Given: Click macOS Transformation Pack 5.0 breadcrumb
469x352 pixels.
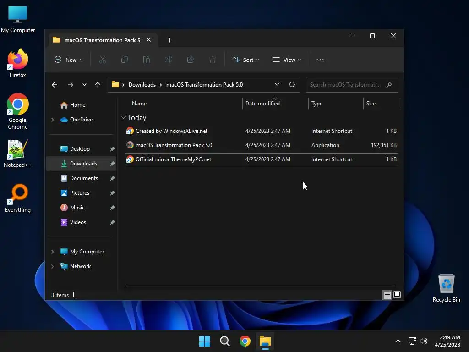Looking at the screenshot, I should [x=205, y=85].
